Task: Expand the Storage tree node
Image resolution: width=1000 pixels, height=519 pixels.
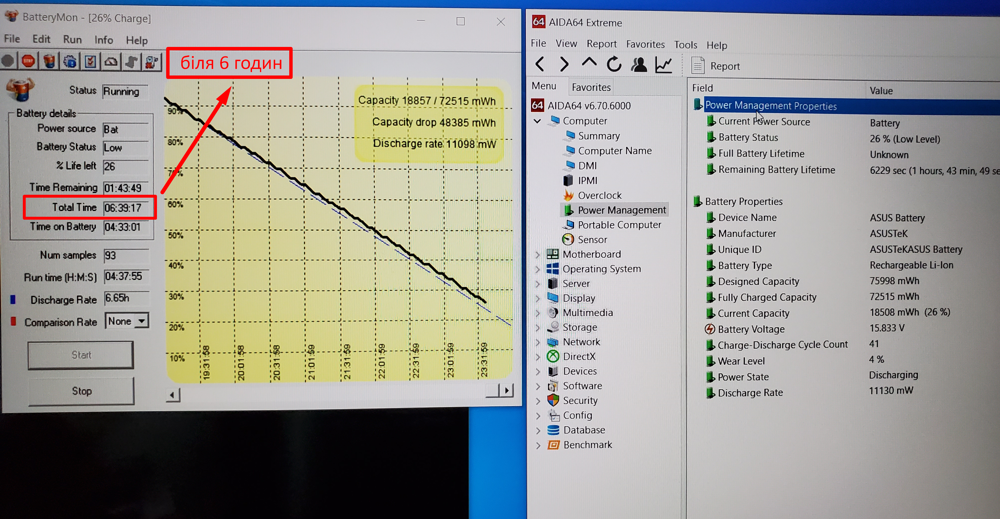Action: pyautogui.click(x=538, y=328)
